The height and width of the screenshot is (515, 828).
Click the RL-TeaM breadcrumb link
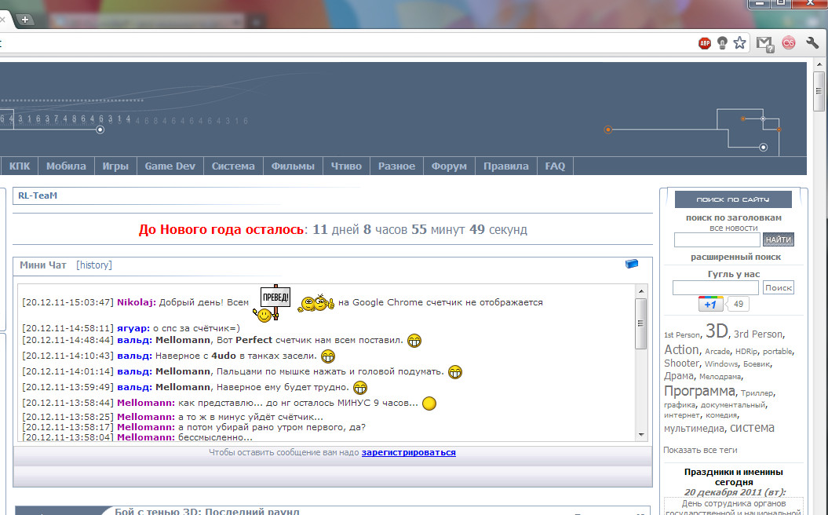(38, 195)
